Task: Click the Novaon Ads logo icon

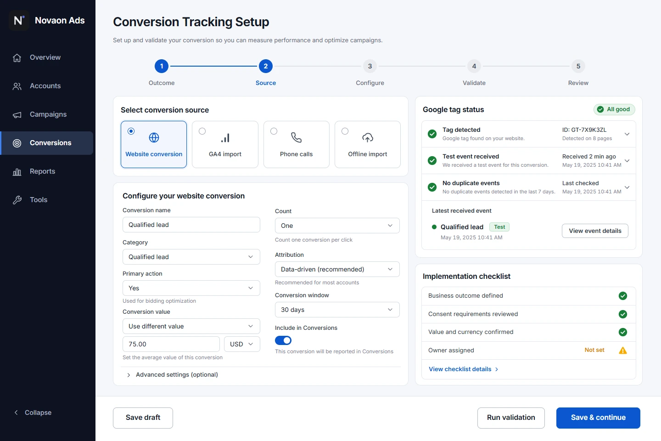Action: (x=19, y=21)
